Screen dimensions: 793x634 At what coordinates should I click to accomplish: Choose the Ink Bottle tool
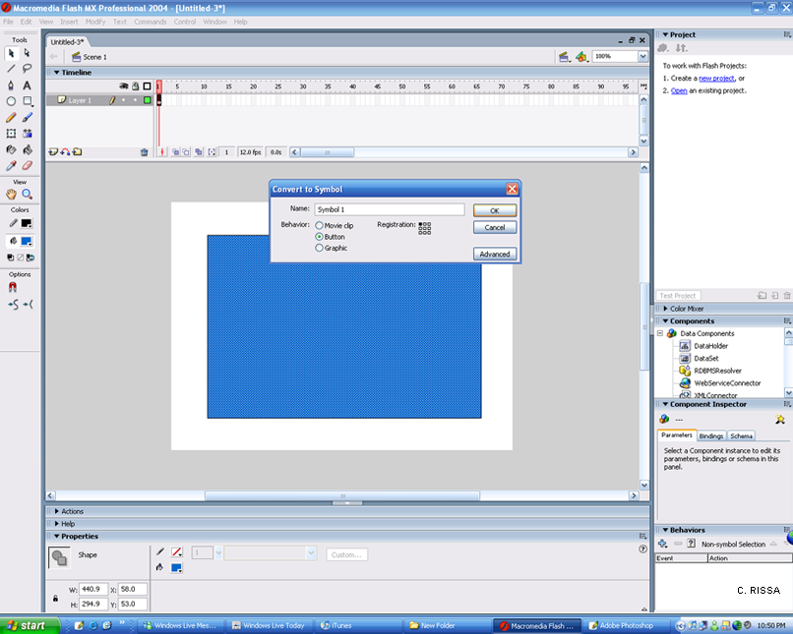tap(11, 149)
